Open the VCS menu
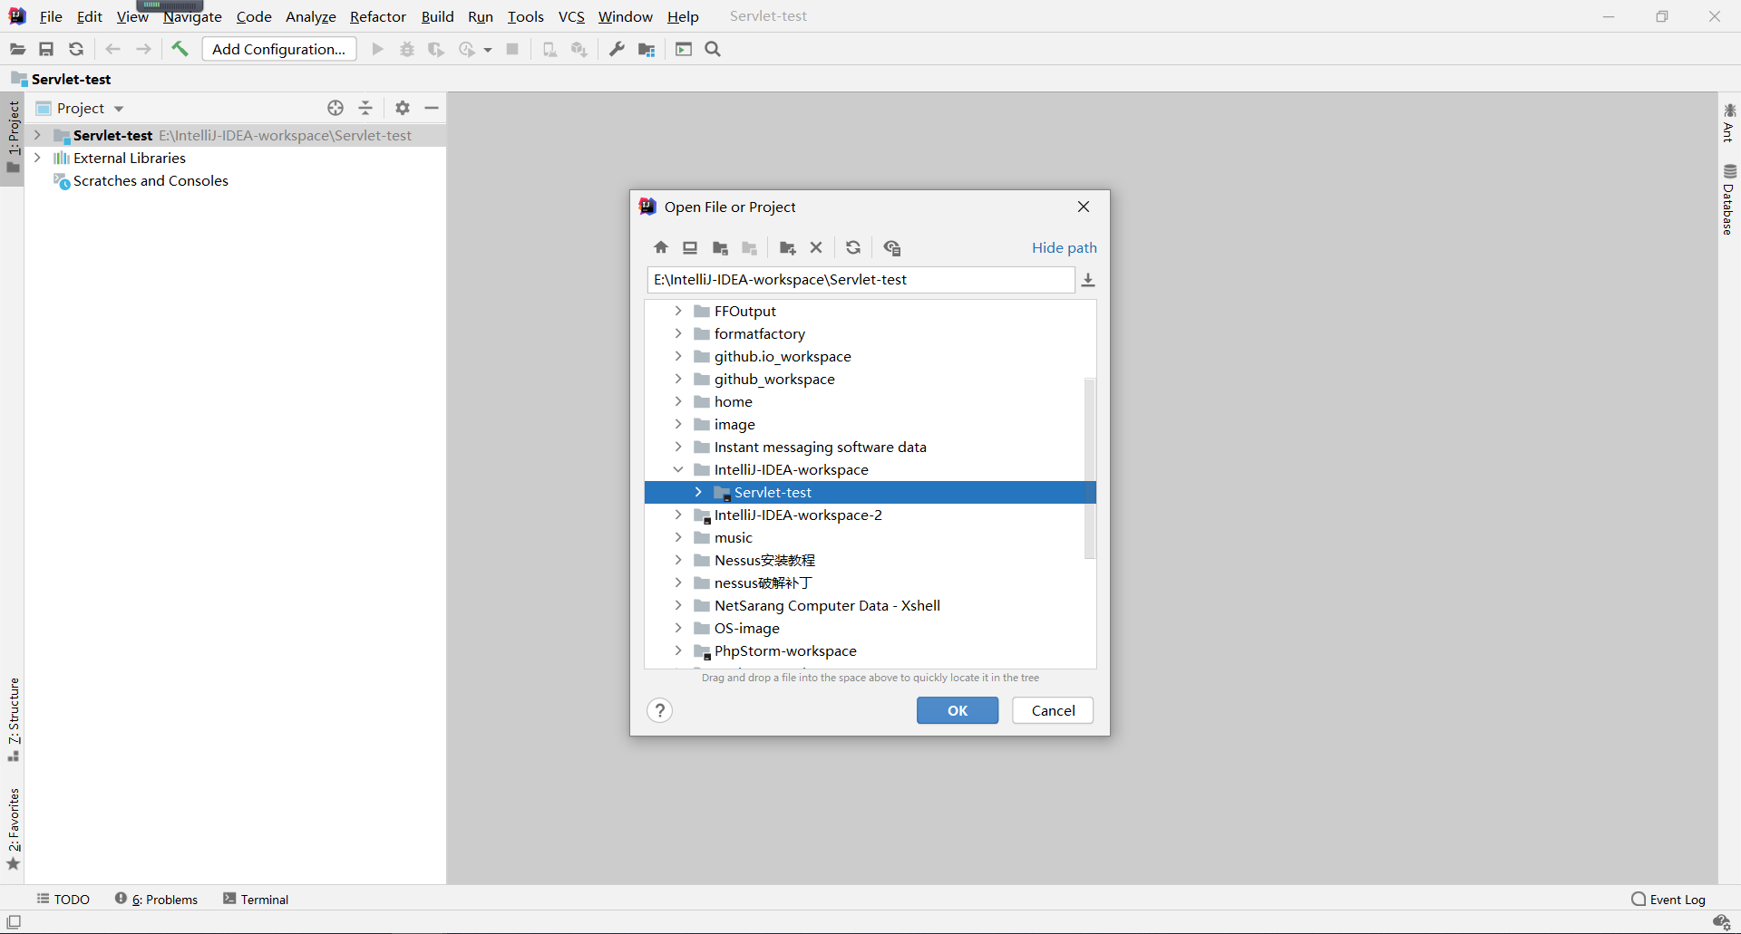Image resolution: width=1741 pixels, height=934 pixels. coord(571,16)
